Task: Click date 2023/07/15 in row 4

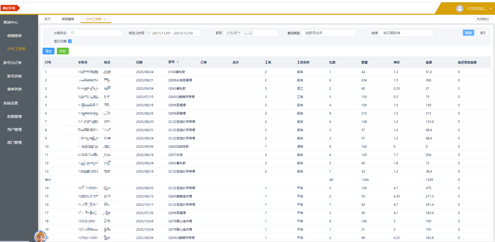Action: tap(145, 97)
